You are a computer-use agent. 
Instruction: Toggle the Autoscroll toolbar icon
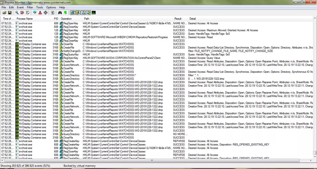[22, 13]
